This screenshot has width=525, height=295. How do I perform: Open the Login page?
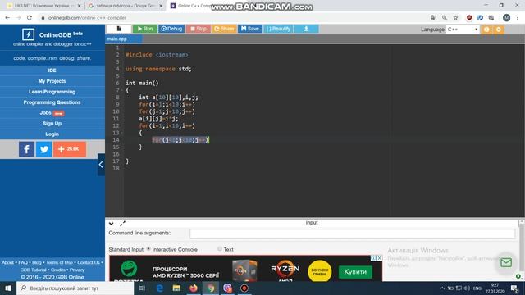[x=52, y=134]
